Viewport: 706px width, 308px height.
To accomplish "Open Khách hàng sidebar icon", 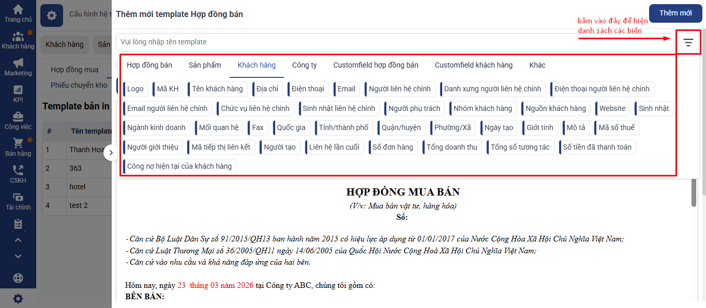I will (x=18, y=37).
